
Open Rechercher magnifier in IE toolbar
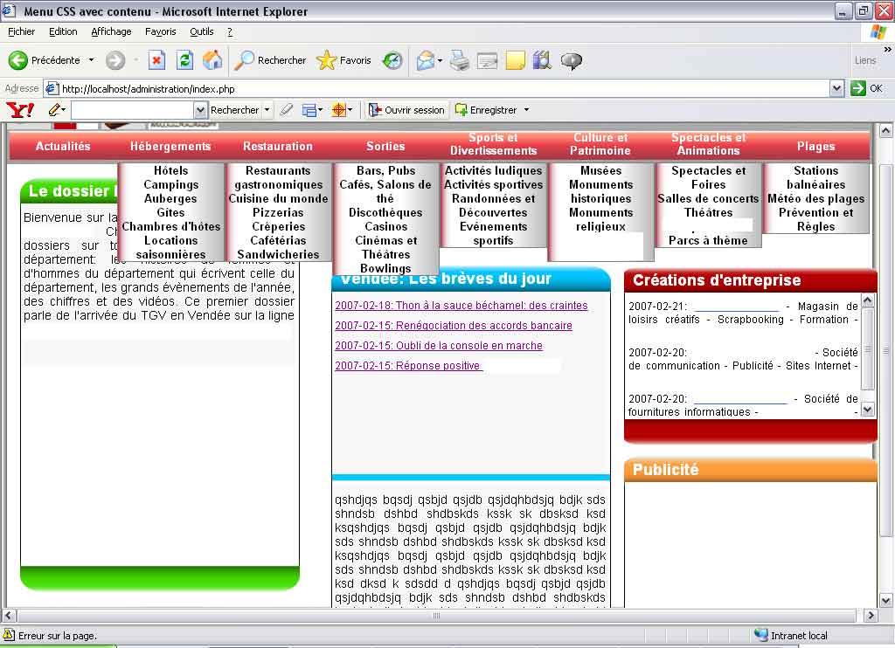[245, 60]
